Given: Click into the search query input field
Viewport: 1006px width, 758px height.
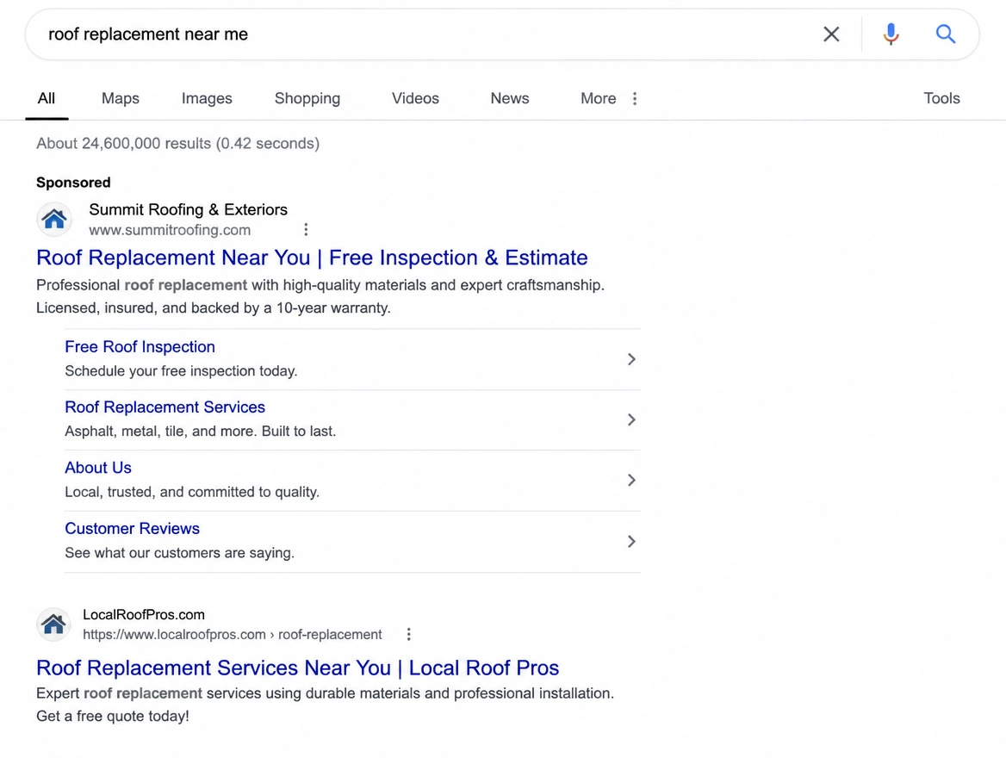Looking at the screenshot, I should pyautogui.click(x=424, y=34).
